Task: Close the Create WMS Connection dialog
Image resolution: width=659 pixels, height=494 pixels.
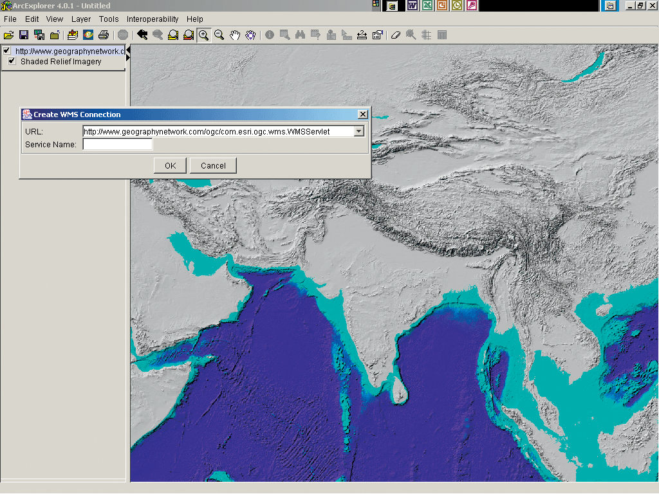Action: click(x=363, y=114)
